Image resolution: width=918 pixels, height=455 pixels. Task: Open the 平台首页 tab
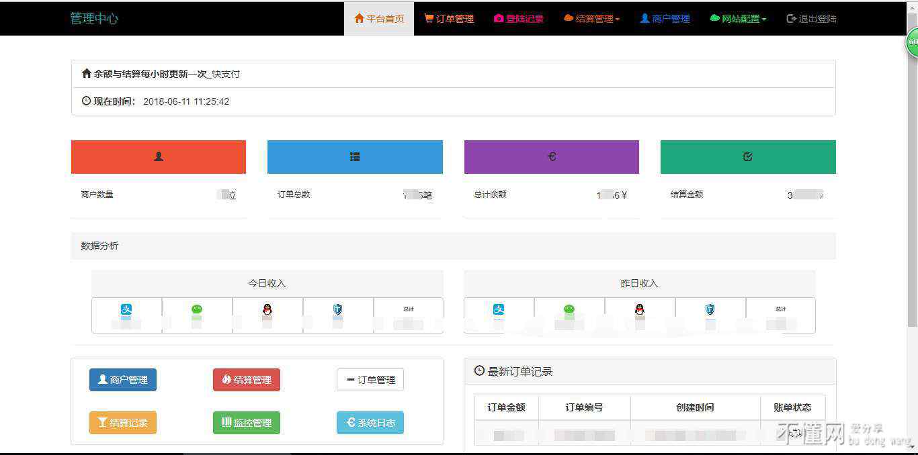[x=379, y=19]
